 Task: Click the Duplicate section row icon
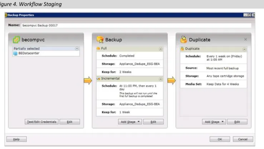click(182, 49)
